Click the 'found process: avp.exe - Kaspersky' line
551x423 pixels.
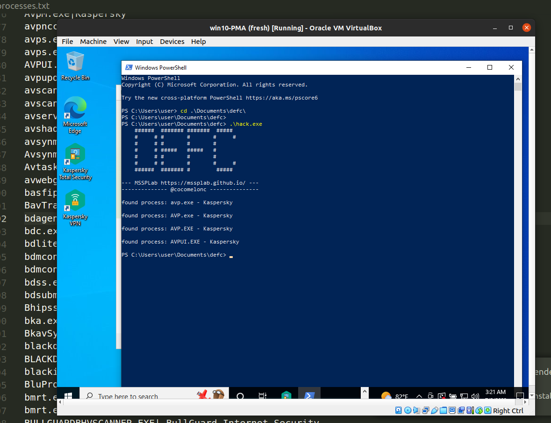tap(177, 202)
